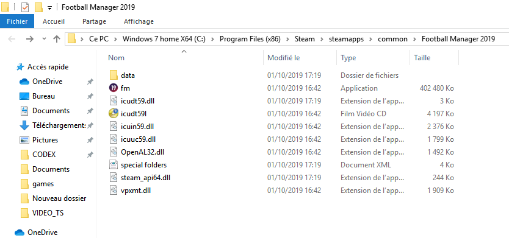Open the fm application icon
The image size is (509, 238).
click(114, 88)
